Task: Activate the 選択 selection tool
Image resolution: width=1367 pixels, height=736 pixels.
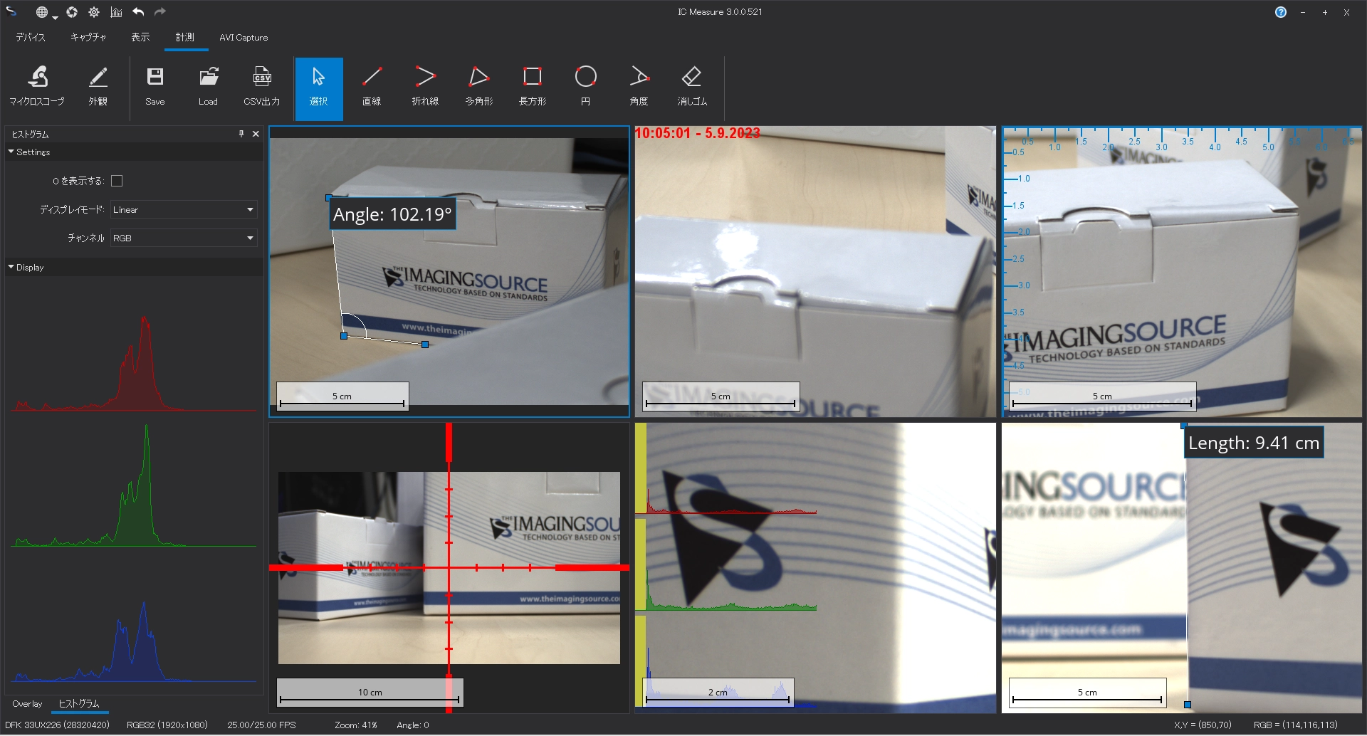Action: tap(319, 89)
